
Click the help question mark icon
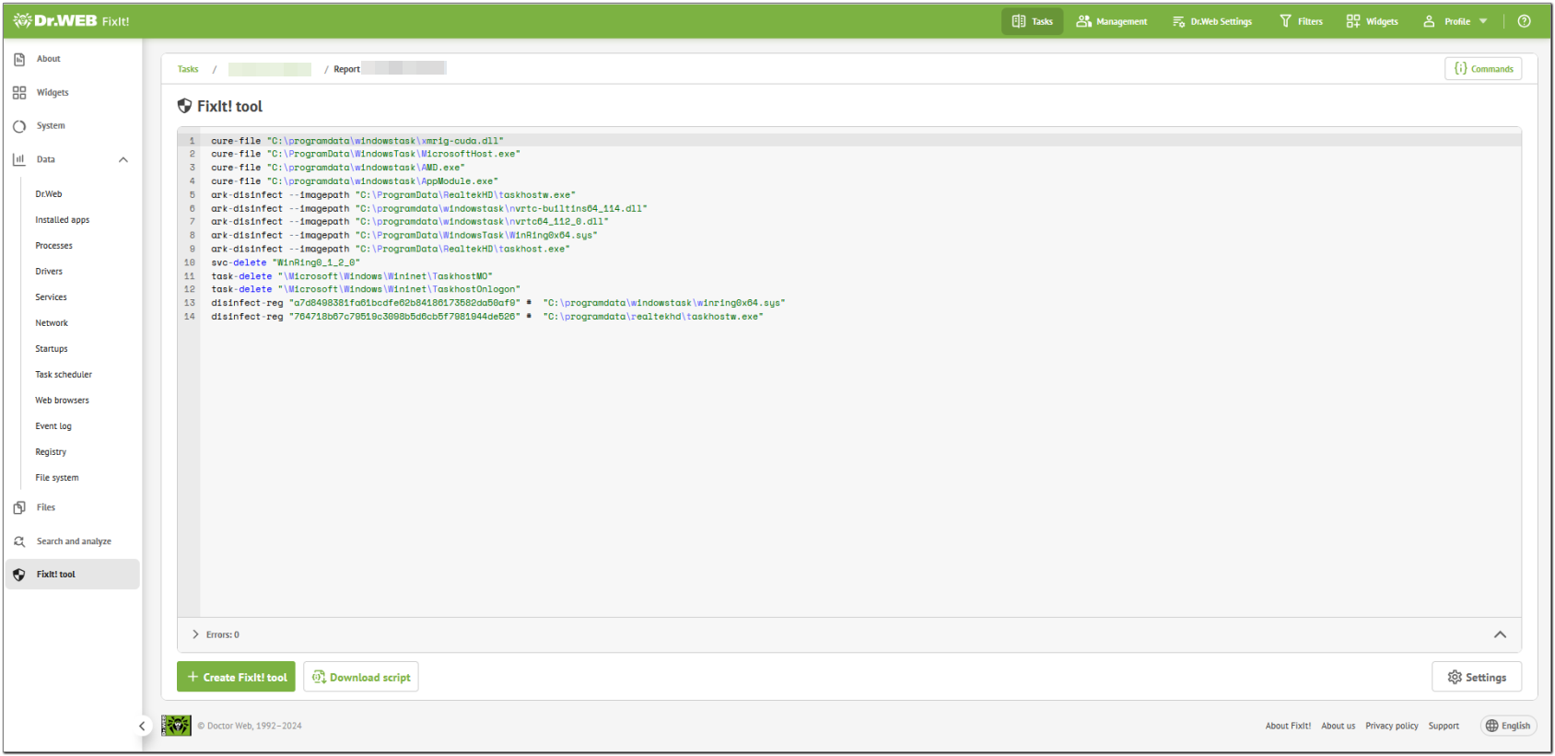pyautogui.click(x=1525, y=21)
